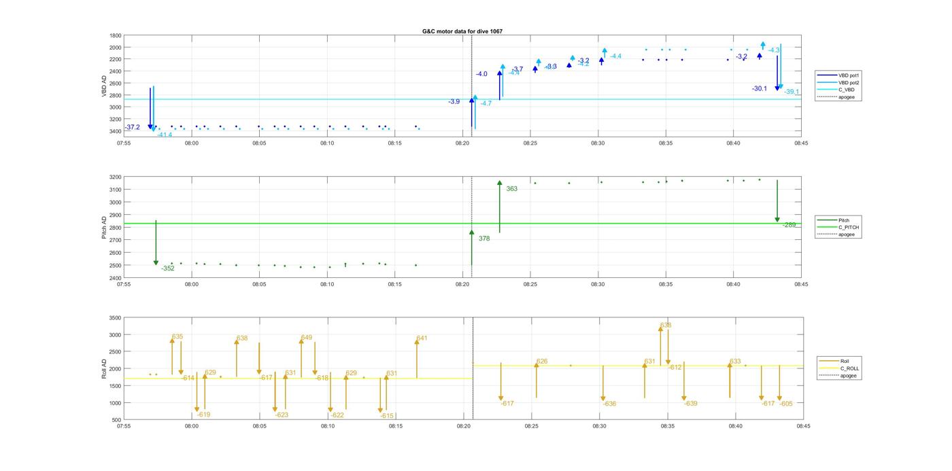Click the cyan C_VBD legend line sample
The height and width of the screenshot is (471, 952).
pos(828,90)
